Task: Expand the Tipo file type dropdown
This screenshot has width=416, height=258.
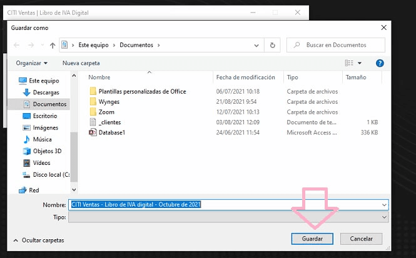Action: coord(383,216)
